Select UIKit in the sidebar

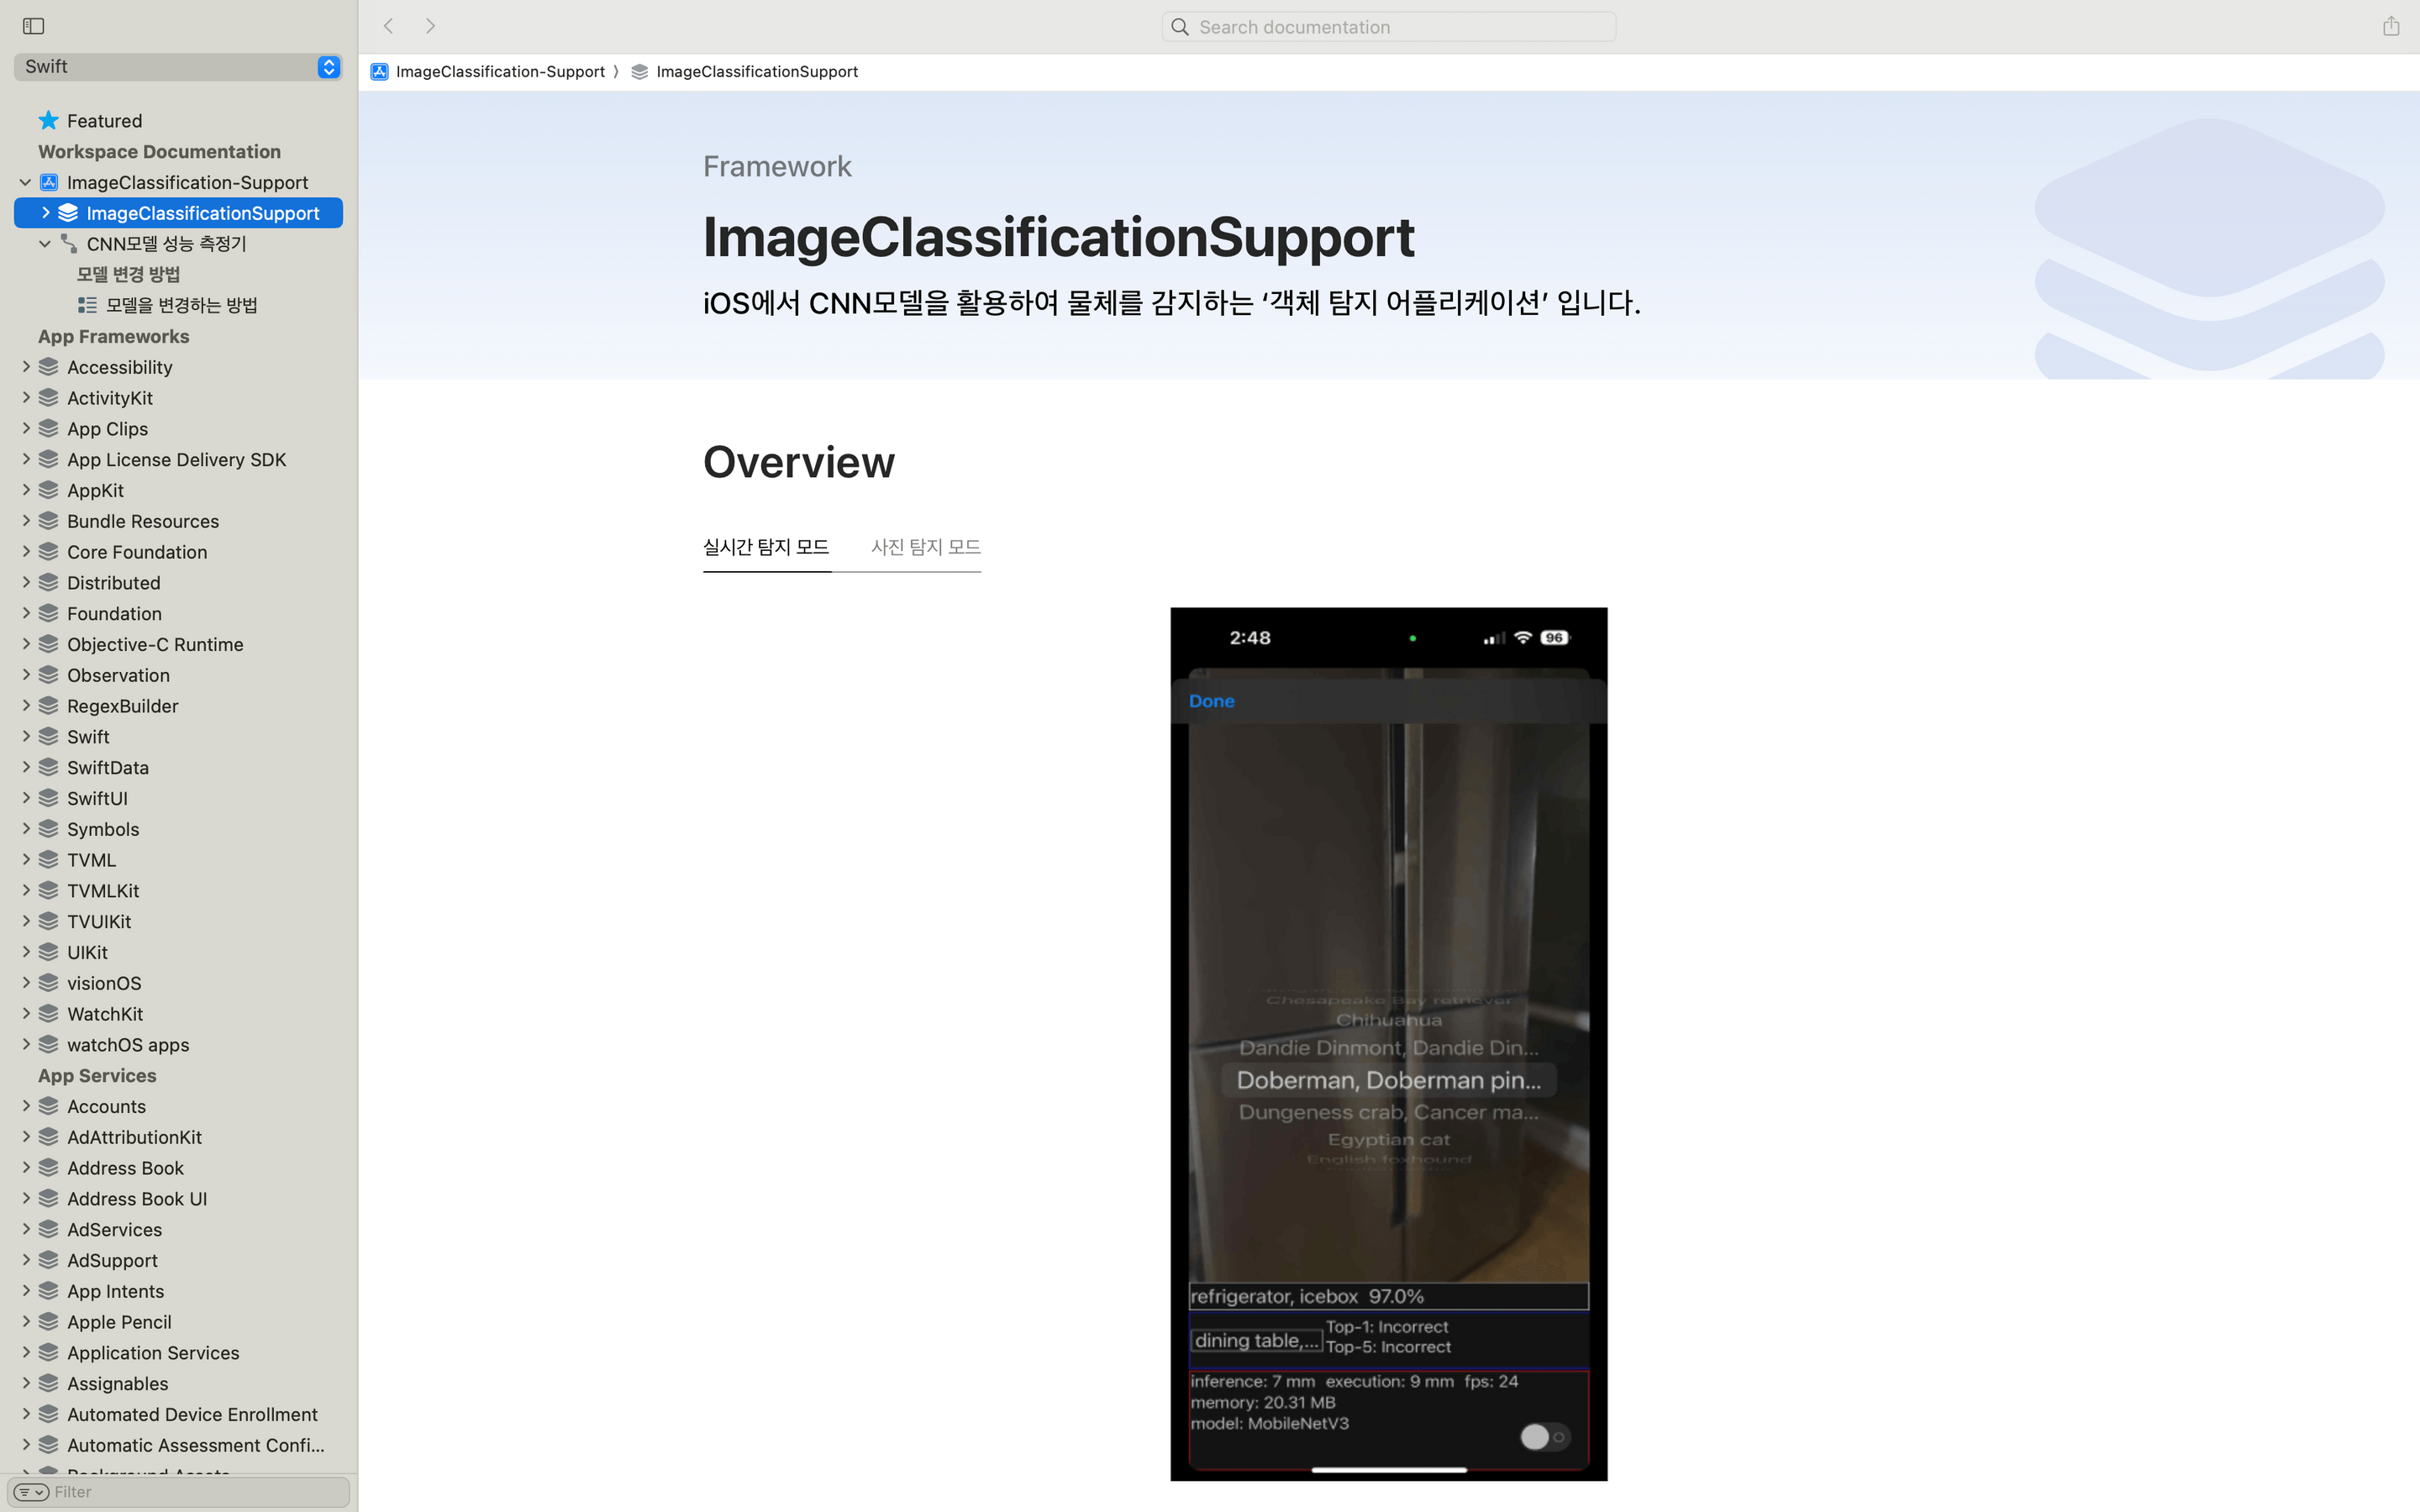[x=87, y=952]
